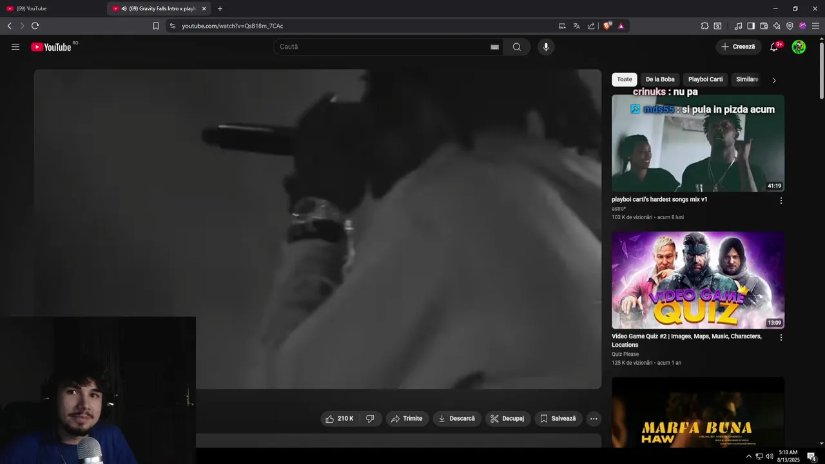Share this page icon in address bar

[x=591, y=26]
